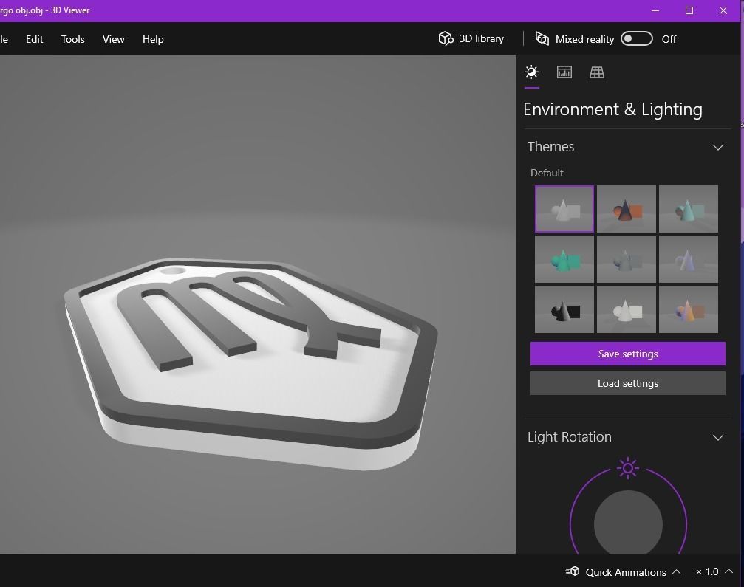
Task: Click the Quick Animations cube icon
Action: tap(573, 571)
